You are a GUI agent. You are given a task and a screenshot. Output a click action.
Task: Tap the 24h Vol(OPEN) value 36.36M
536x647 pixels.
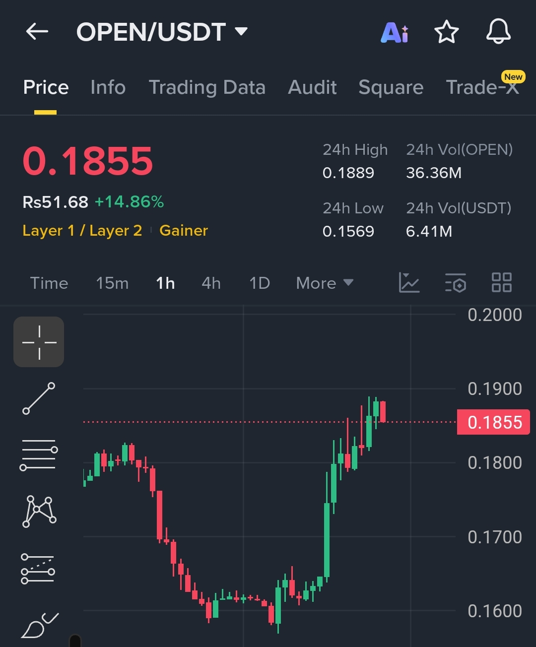(434, 173)
